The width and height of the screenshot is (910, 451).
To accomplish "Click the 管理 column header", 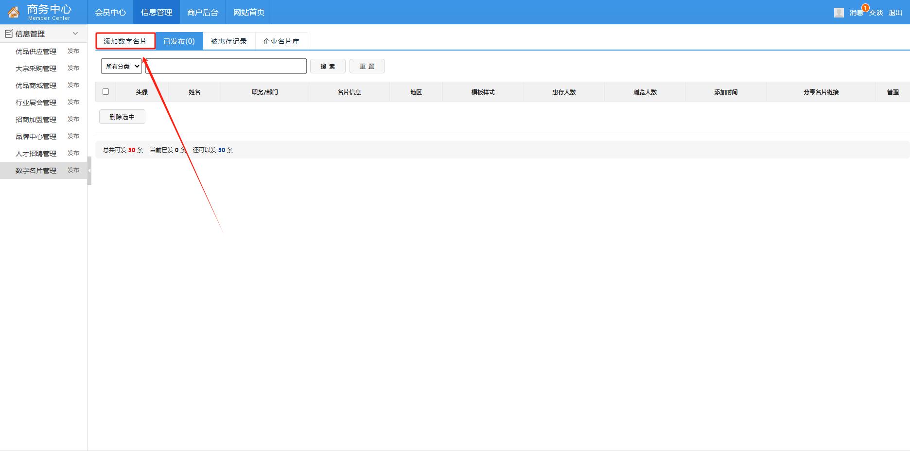I will coord(893,92).
